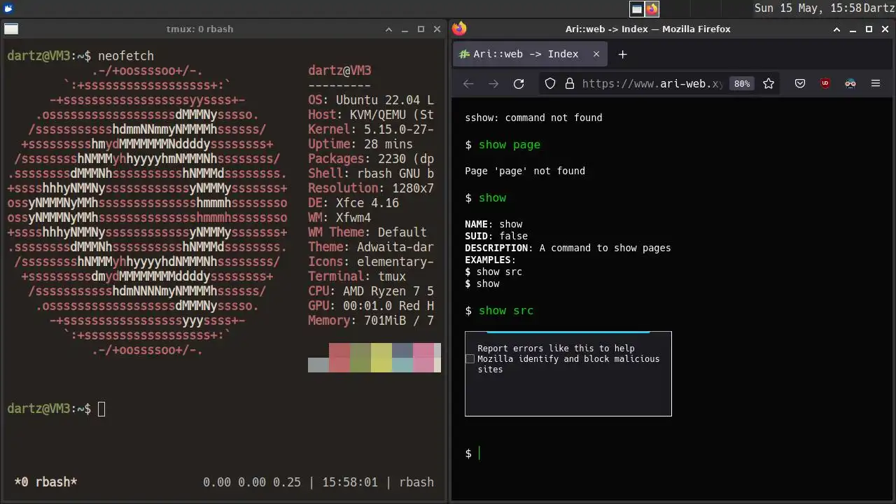Save page to Pocket

click(x=800, y=83)
